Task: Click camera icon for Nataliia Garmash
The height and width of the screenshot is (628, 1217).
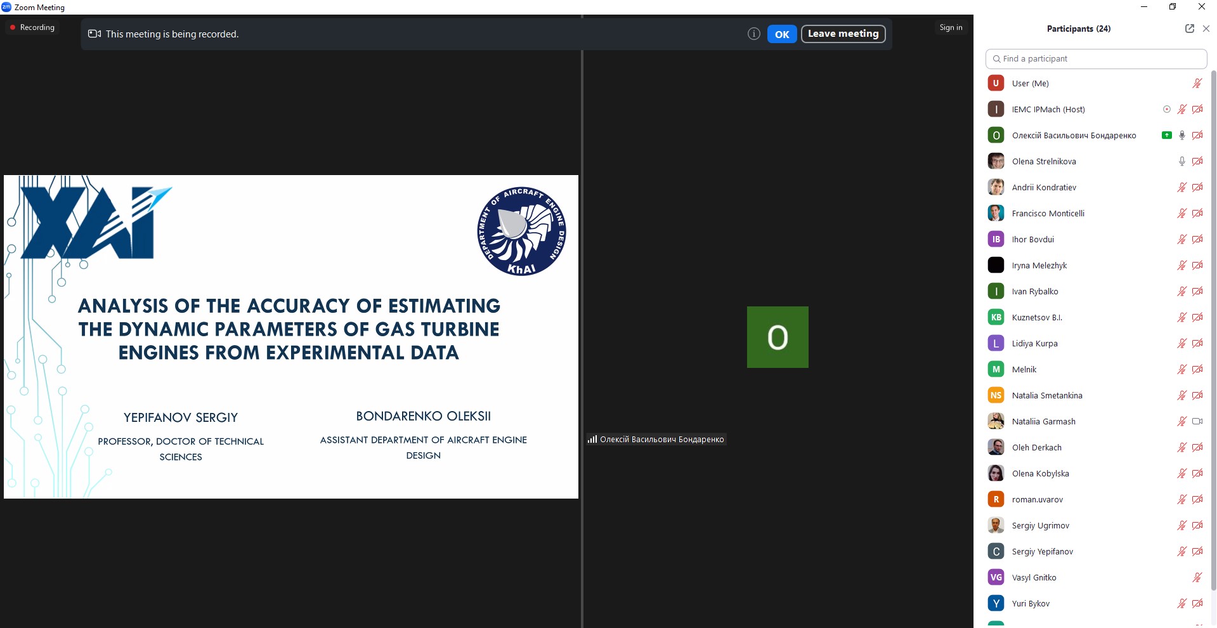Action: click(1197, 421)
